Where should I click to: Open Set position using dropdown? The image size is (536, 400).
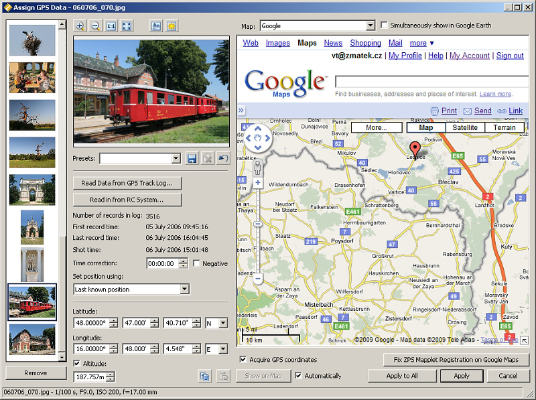(185, 289)
